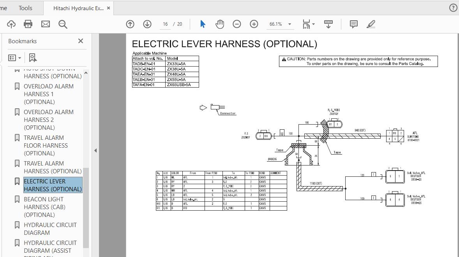
Task: Click the zoom out minus button
Action: click(x=237, y=24)
